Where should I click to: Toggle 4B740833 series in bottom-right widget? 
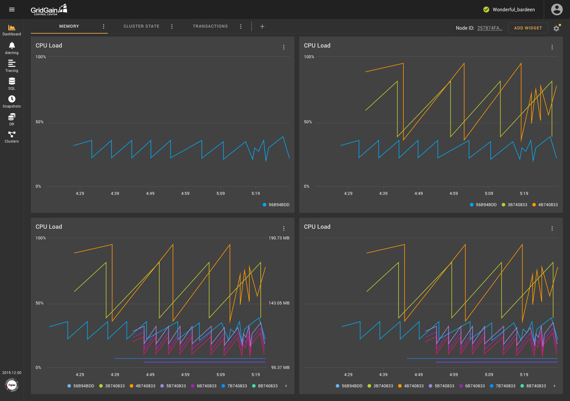click(x=411, y=386)
